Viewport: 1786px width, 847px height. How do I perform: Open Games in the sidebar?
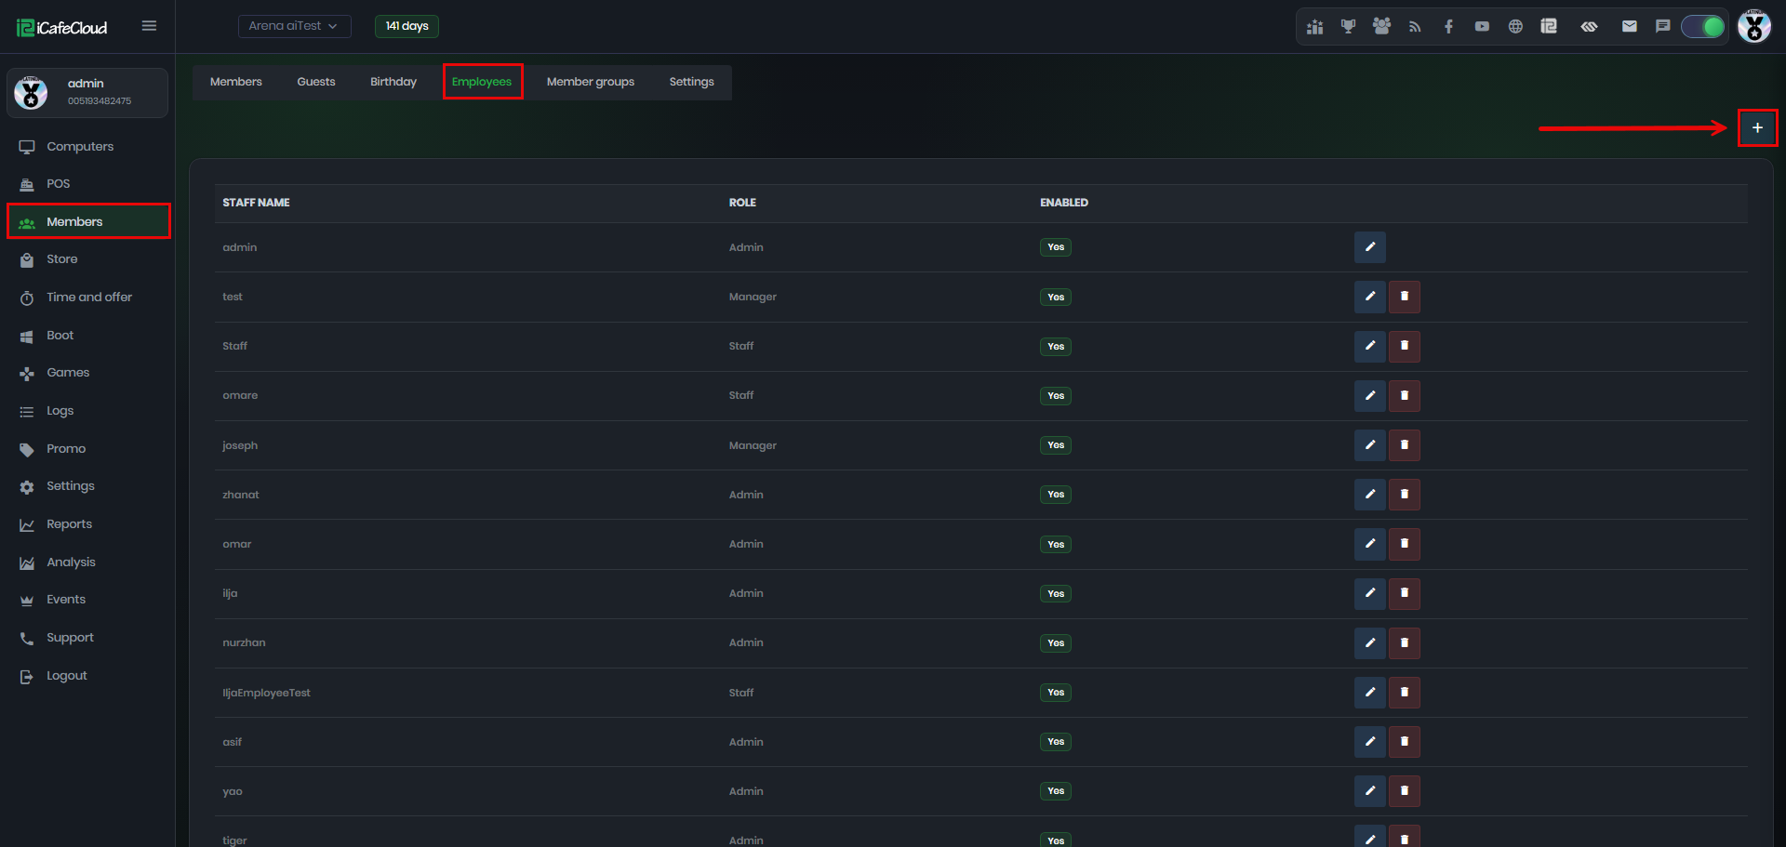(x=87, y=373)
